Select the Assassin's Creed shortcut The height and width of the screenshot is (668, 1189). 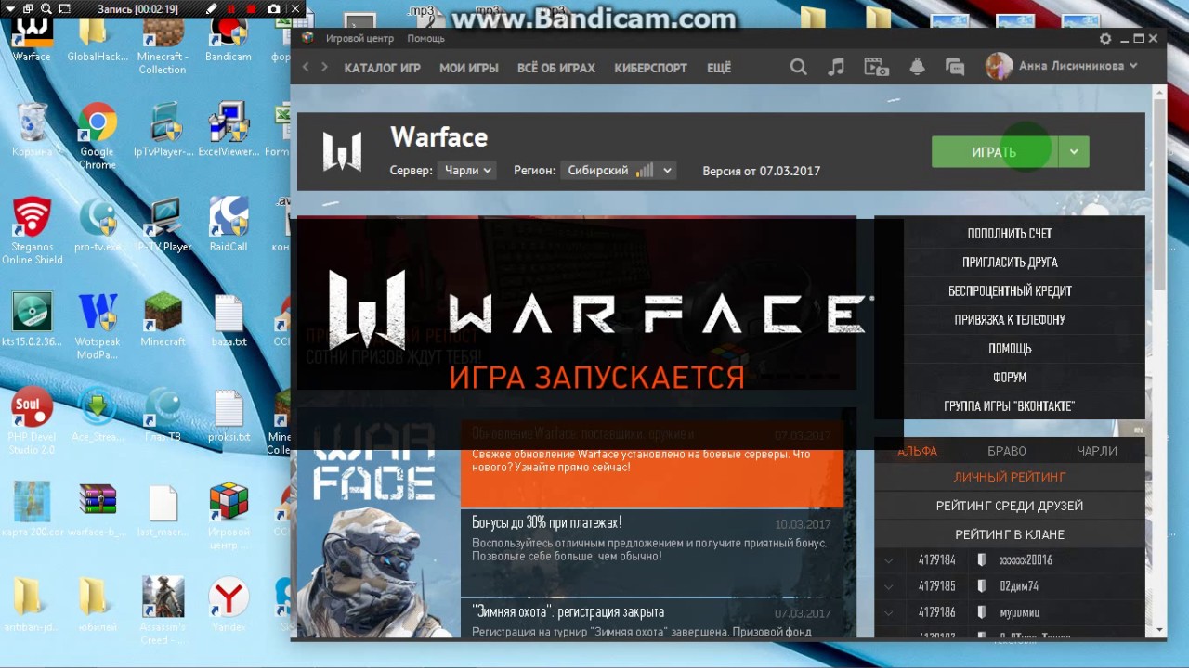[x=163, y=610]
